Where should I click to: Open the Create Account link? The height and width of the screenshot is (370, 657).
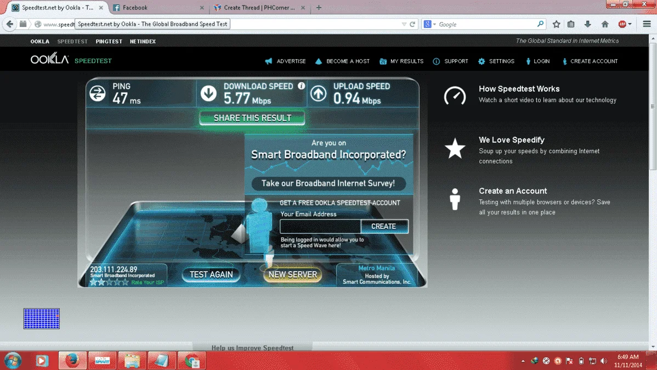(594, 61)
